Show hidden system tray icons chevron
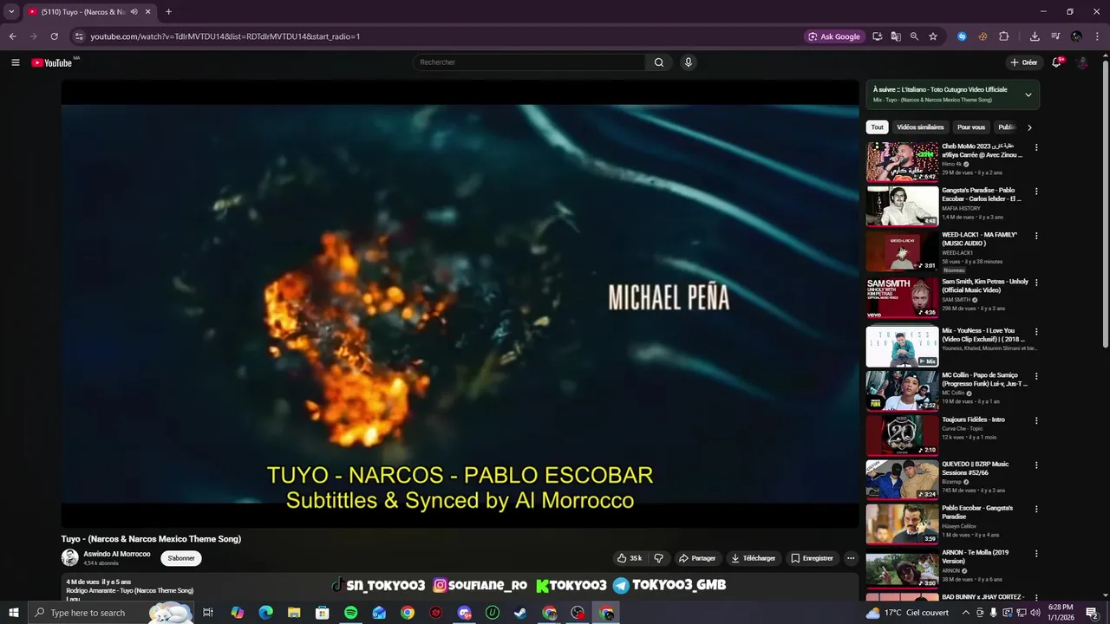 point(966,613)
